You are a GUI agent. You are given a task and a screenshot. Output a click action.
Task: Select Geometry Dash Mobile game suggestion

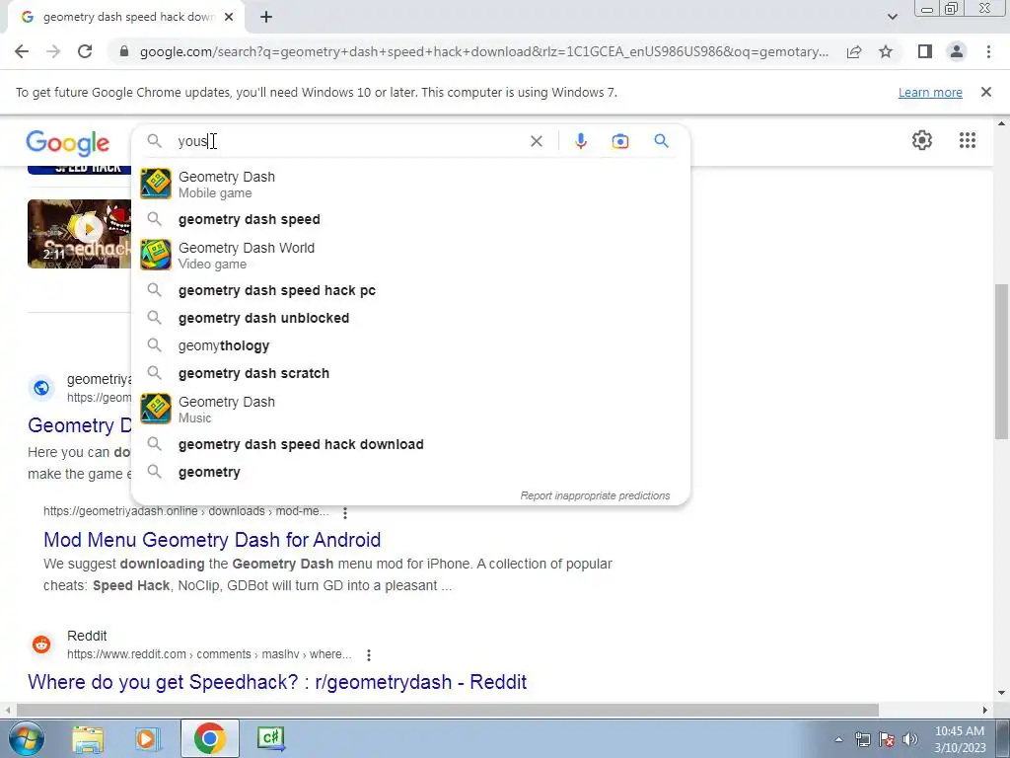coord(411,185)
